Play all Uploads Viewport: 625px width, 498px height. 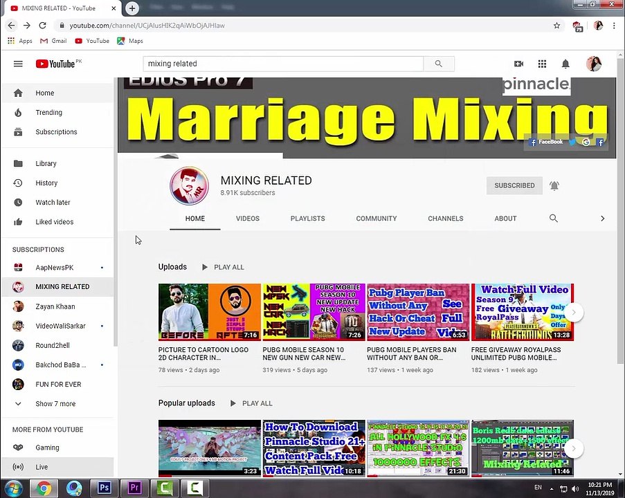[223, 267]
